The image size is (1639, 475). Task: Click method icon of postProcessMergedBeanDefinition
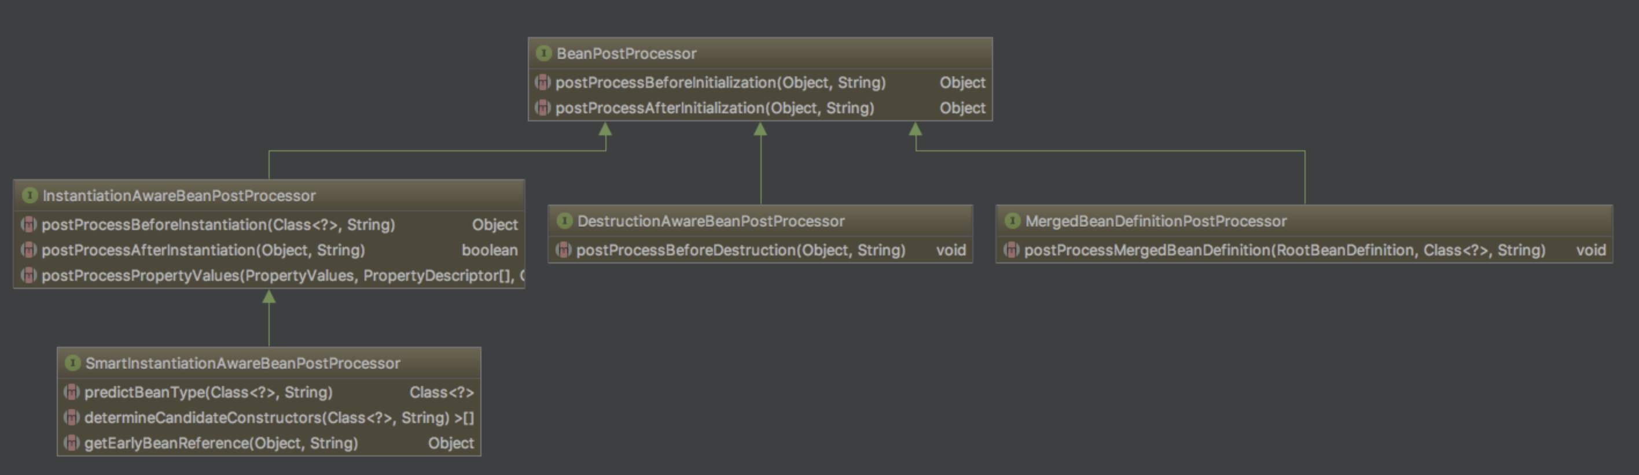click(x=1011, y=250)
